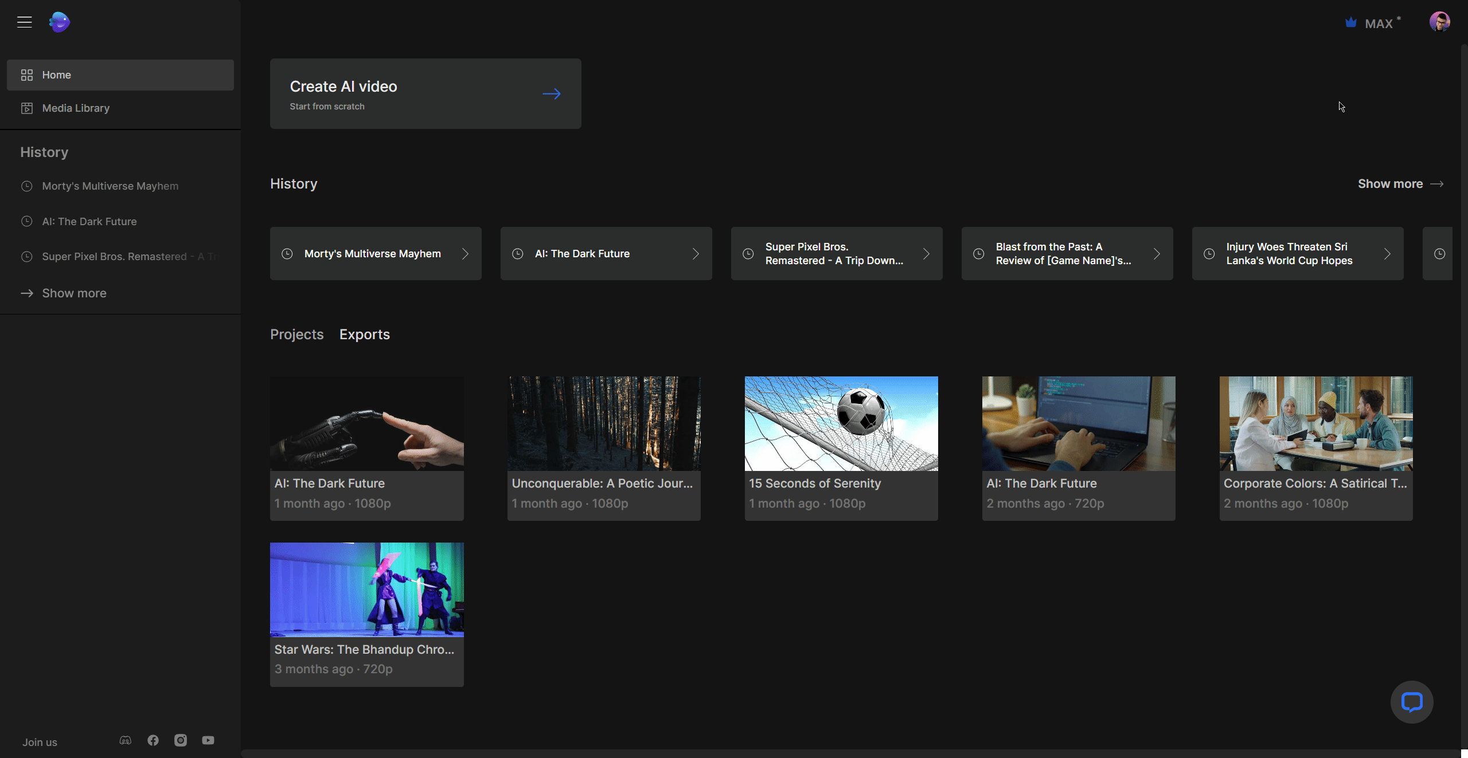Open Media Library in the sidebar
This screenshot has width=1468, height=758.
point(120,108)
